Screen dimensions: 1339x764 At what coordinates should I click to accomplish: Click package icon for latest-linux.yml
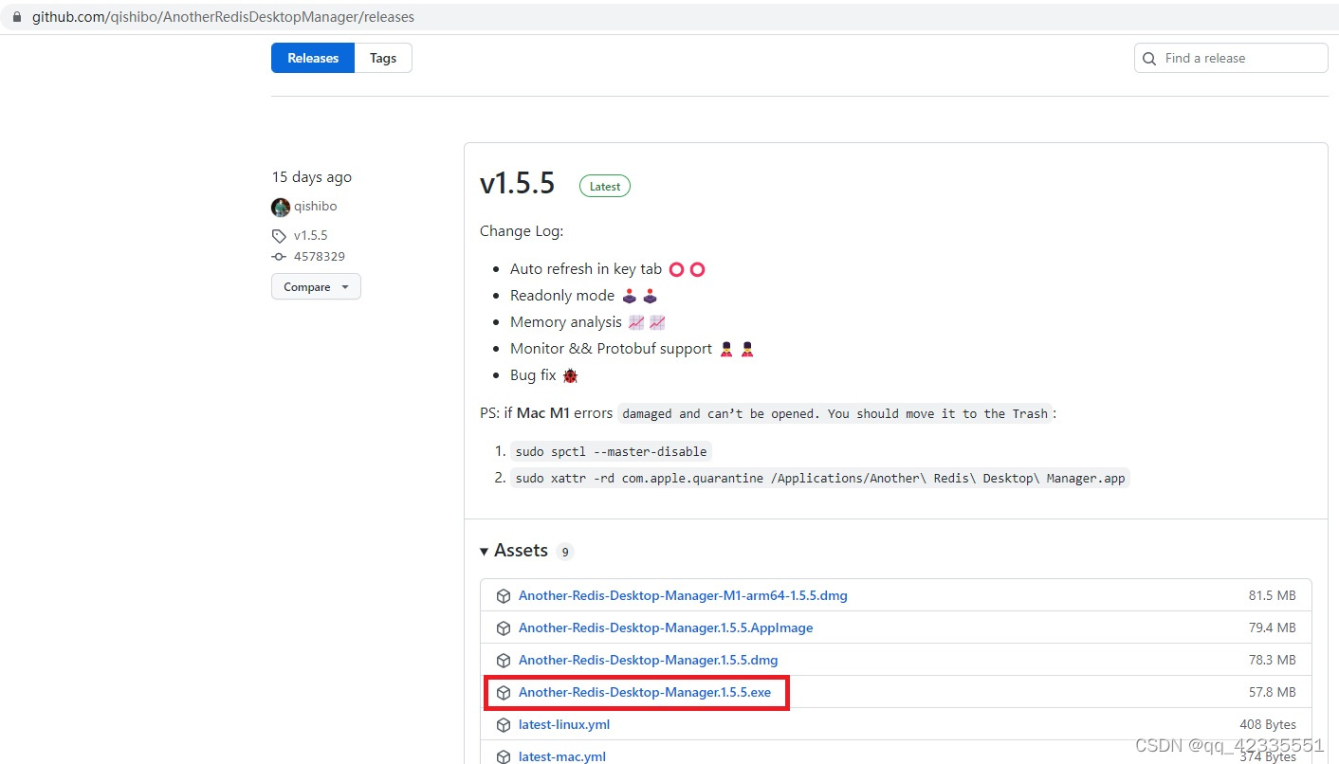[x=504, y=725]
